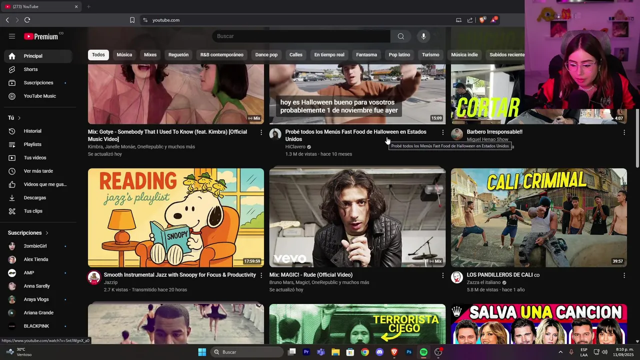Viewport: 640px width, 360px height.
Task: Open video title Probé todos los Menús Fast Food
Action: coord(355,135)
